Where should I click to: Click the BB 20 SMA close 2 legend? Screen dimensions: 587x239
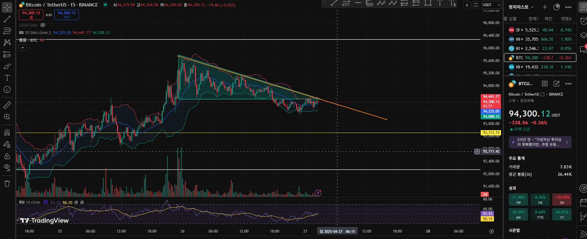(x=35, y=33)
